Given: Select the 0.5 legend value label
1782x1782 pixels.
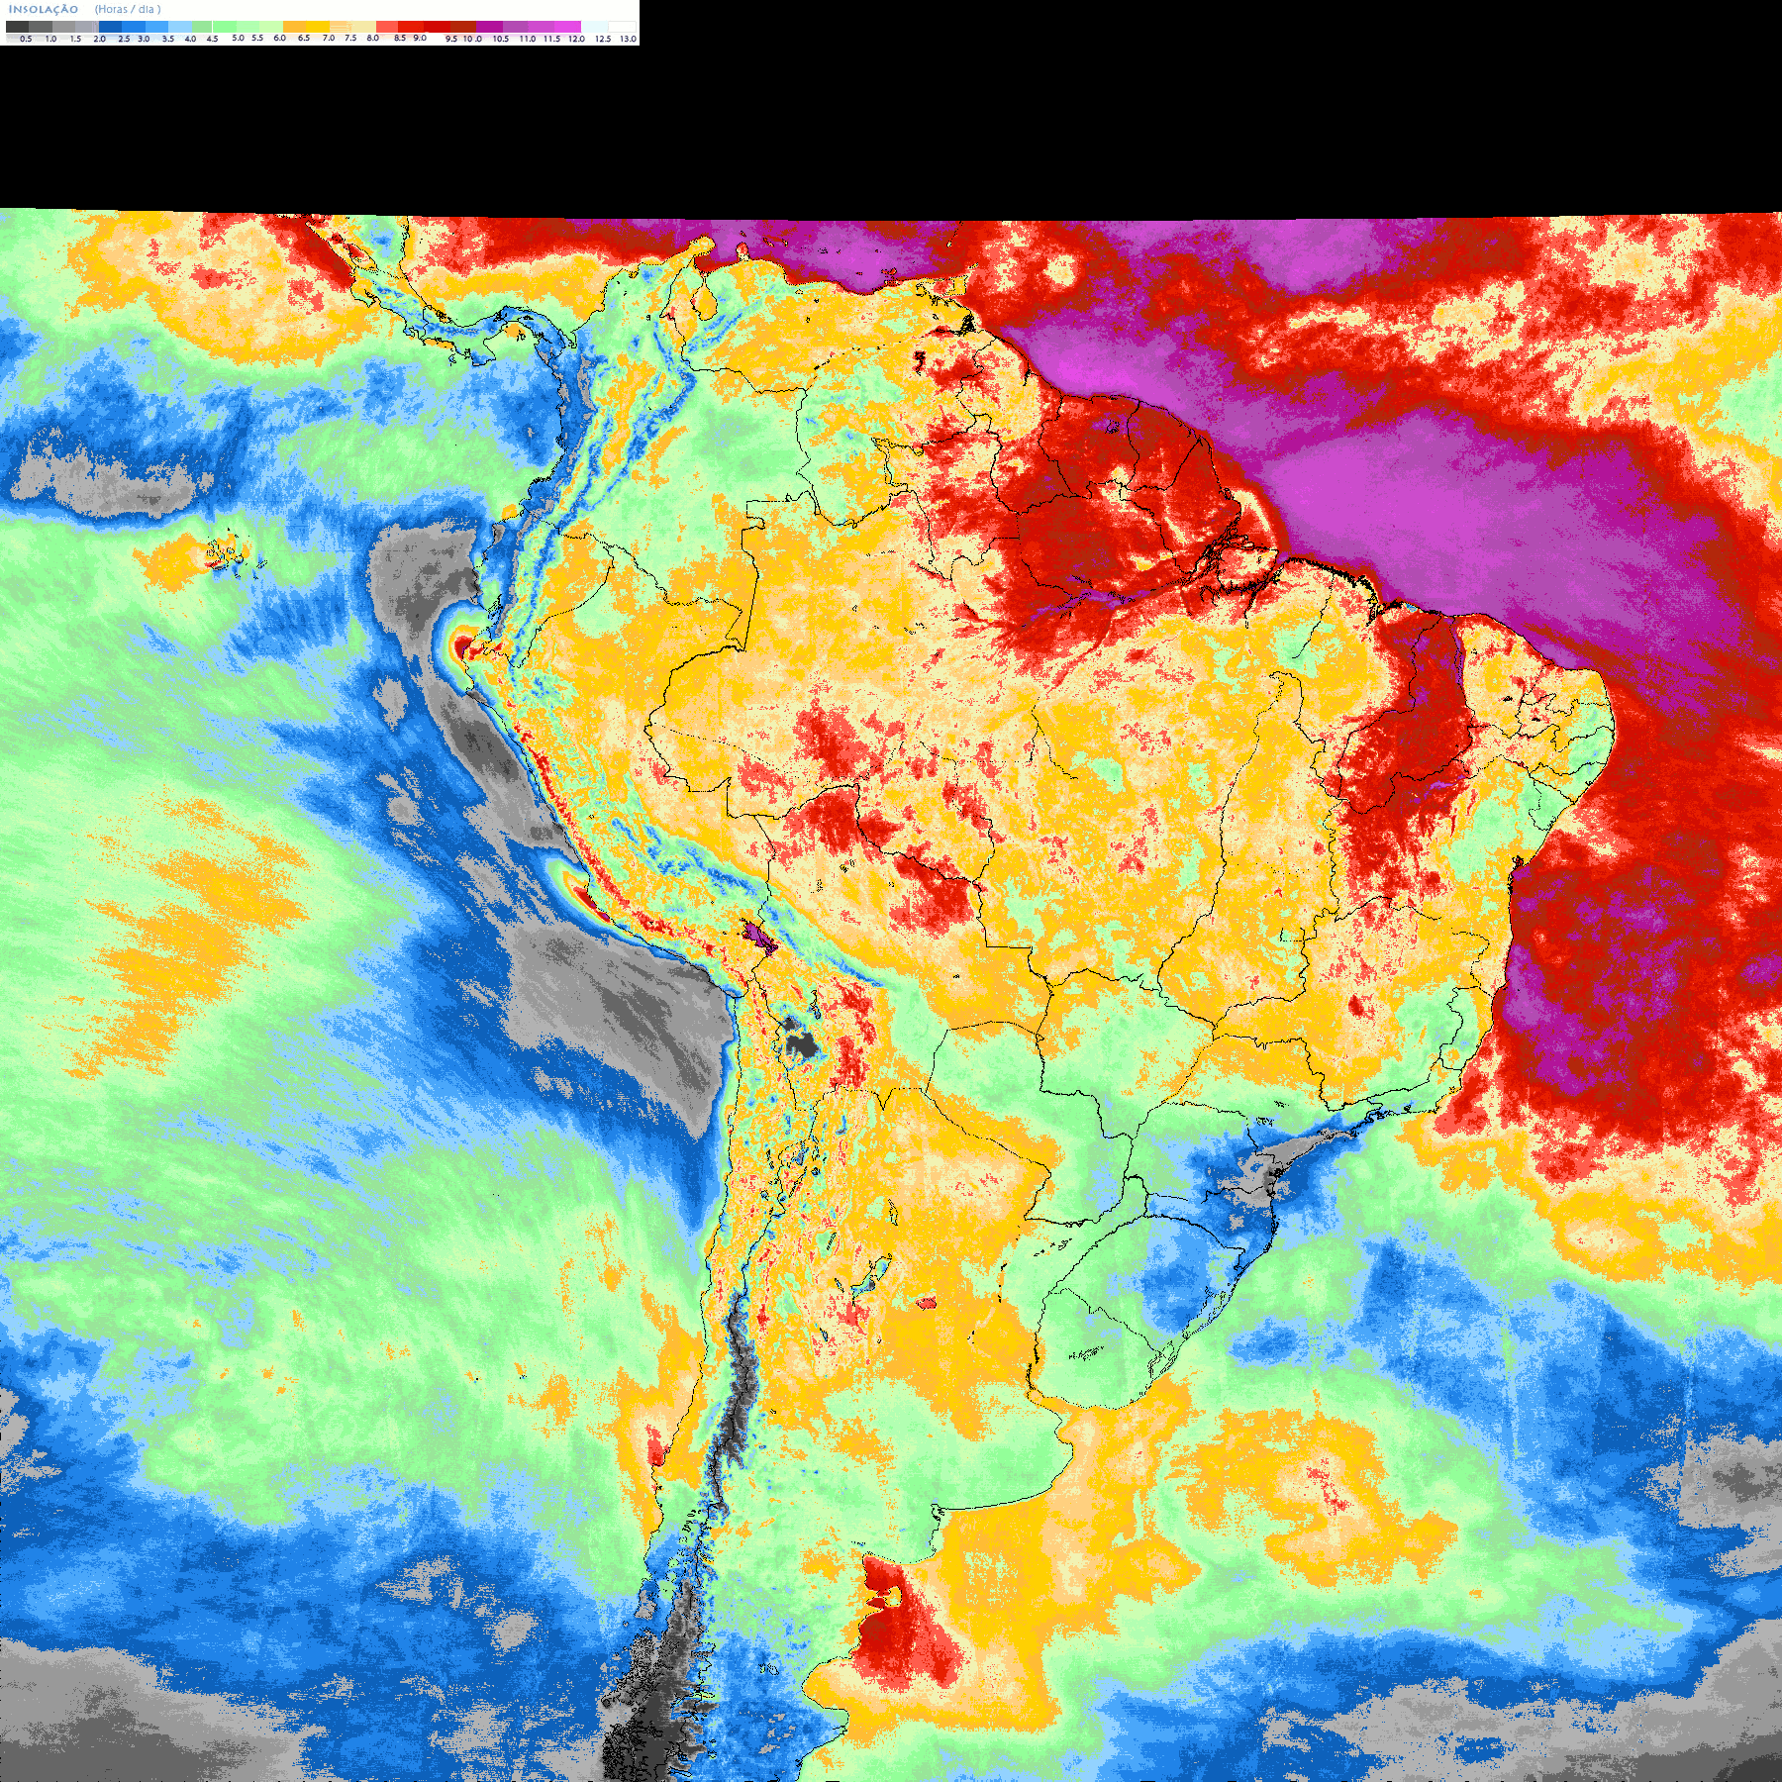Looking at the screenshot, I should click(26, 39).
